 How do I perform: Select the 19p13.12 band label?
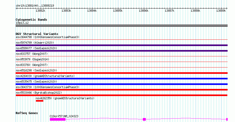22,23
